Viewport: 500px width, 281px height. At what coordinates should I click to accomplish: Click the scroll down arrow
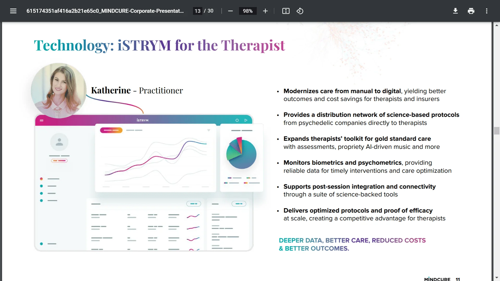tap(497, 278)
